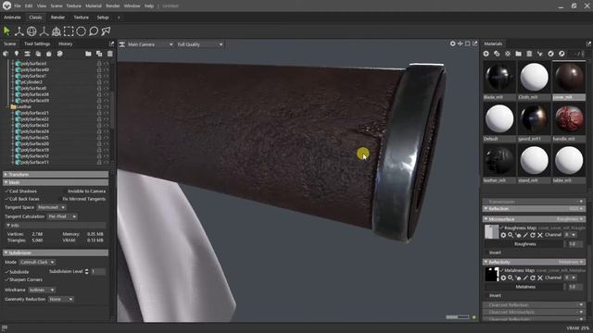Select the rotate globe tool
This screenshot has width=593, height=333.
pos(32,31)
